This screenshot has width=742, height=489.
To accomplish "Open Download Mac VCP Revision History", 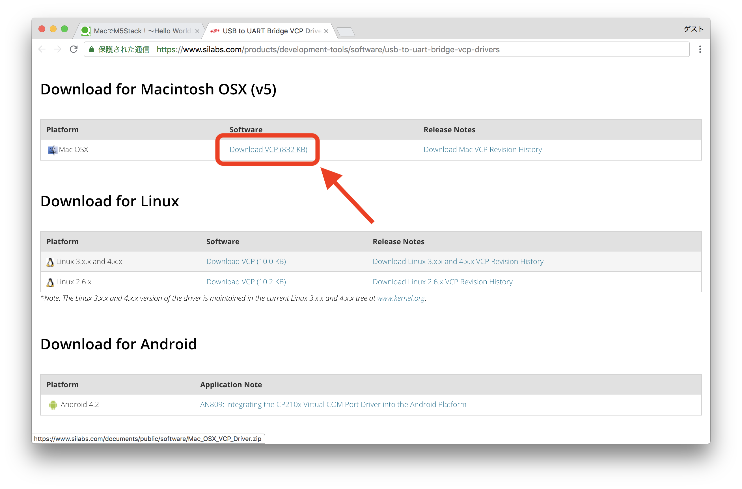I will pos(482,149).
